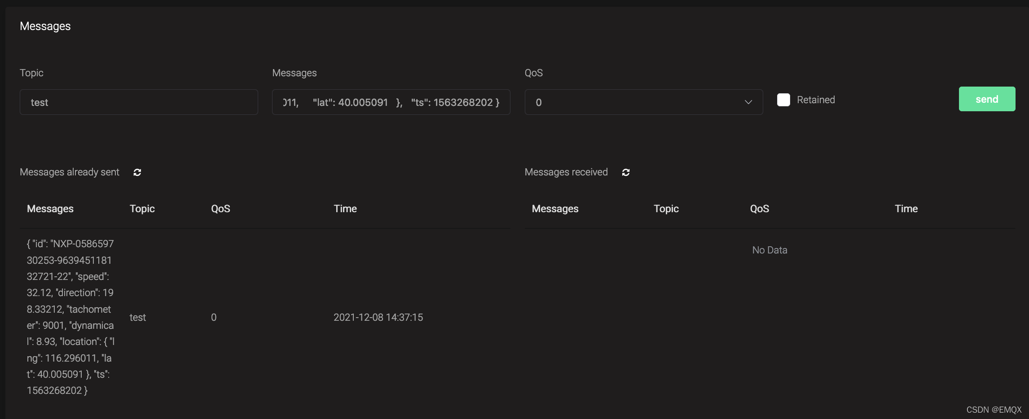Image resolution: width=1029 pixels, height=419 pixels.
Task: Click the Messages already sent heading
Action: pyautogui.click(x=69, y=172)
